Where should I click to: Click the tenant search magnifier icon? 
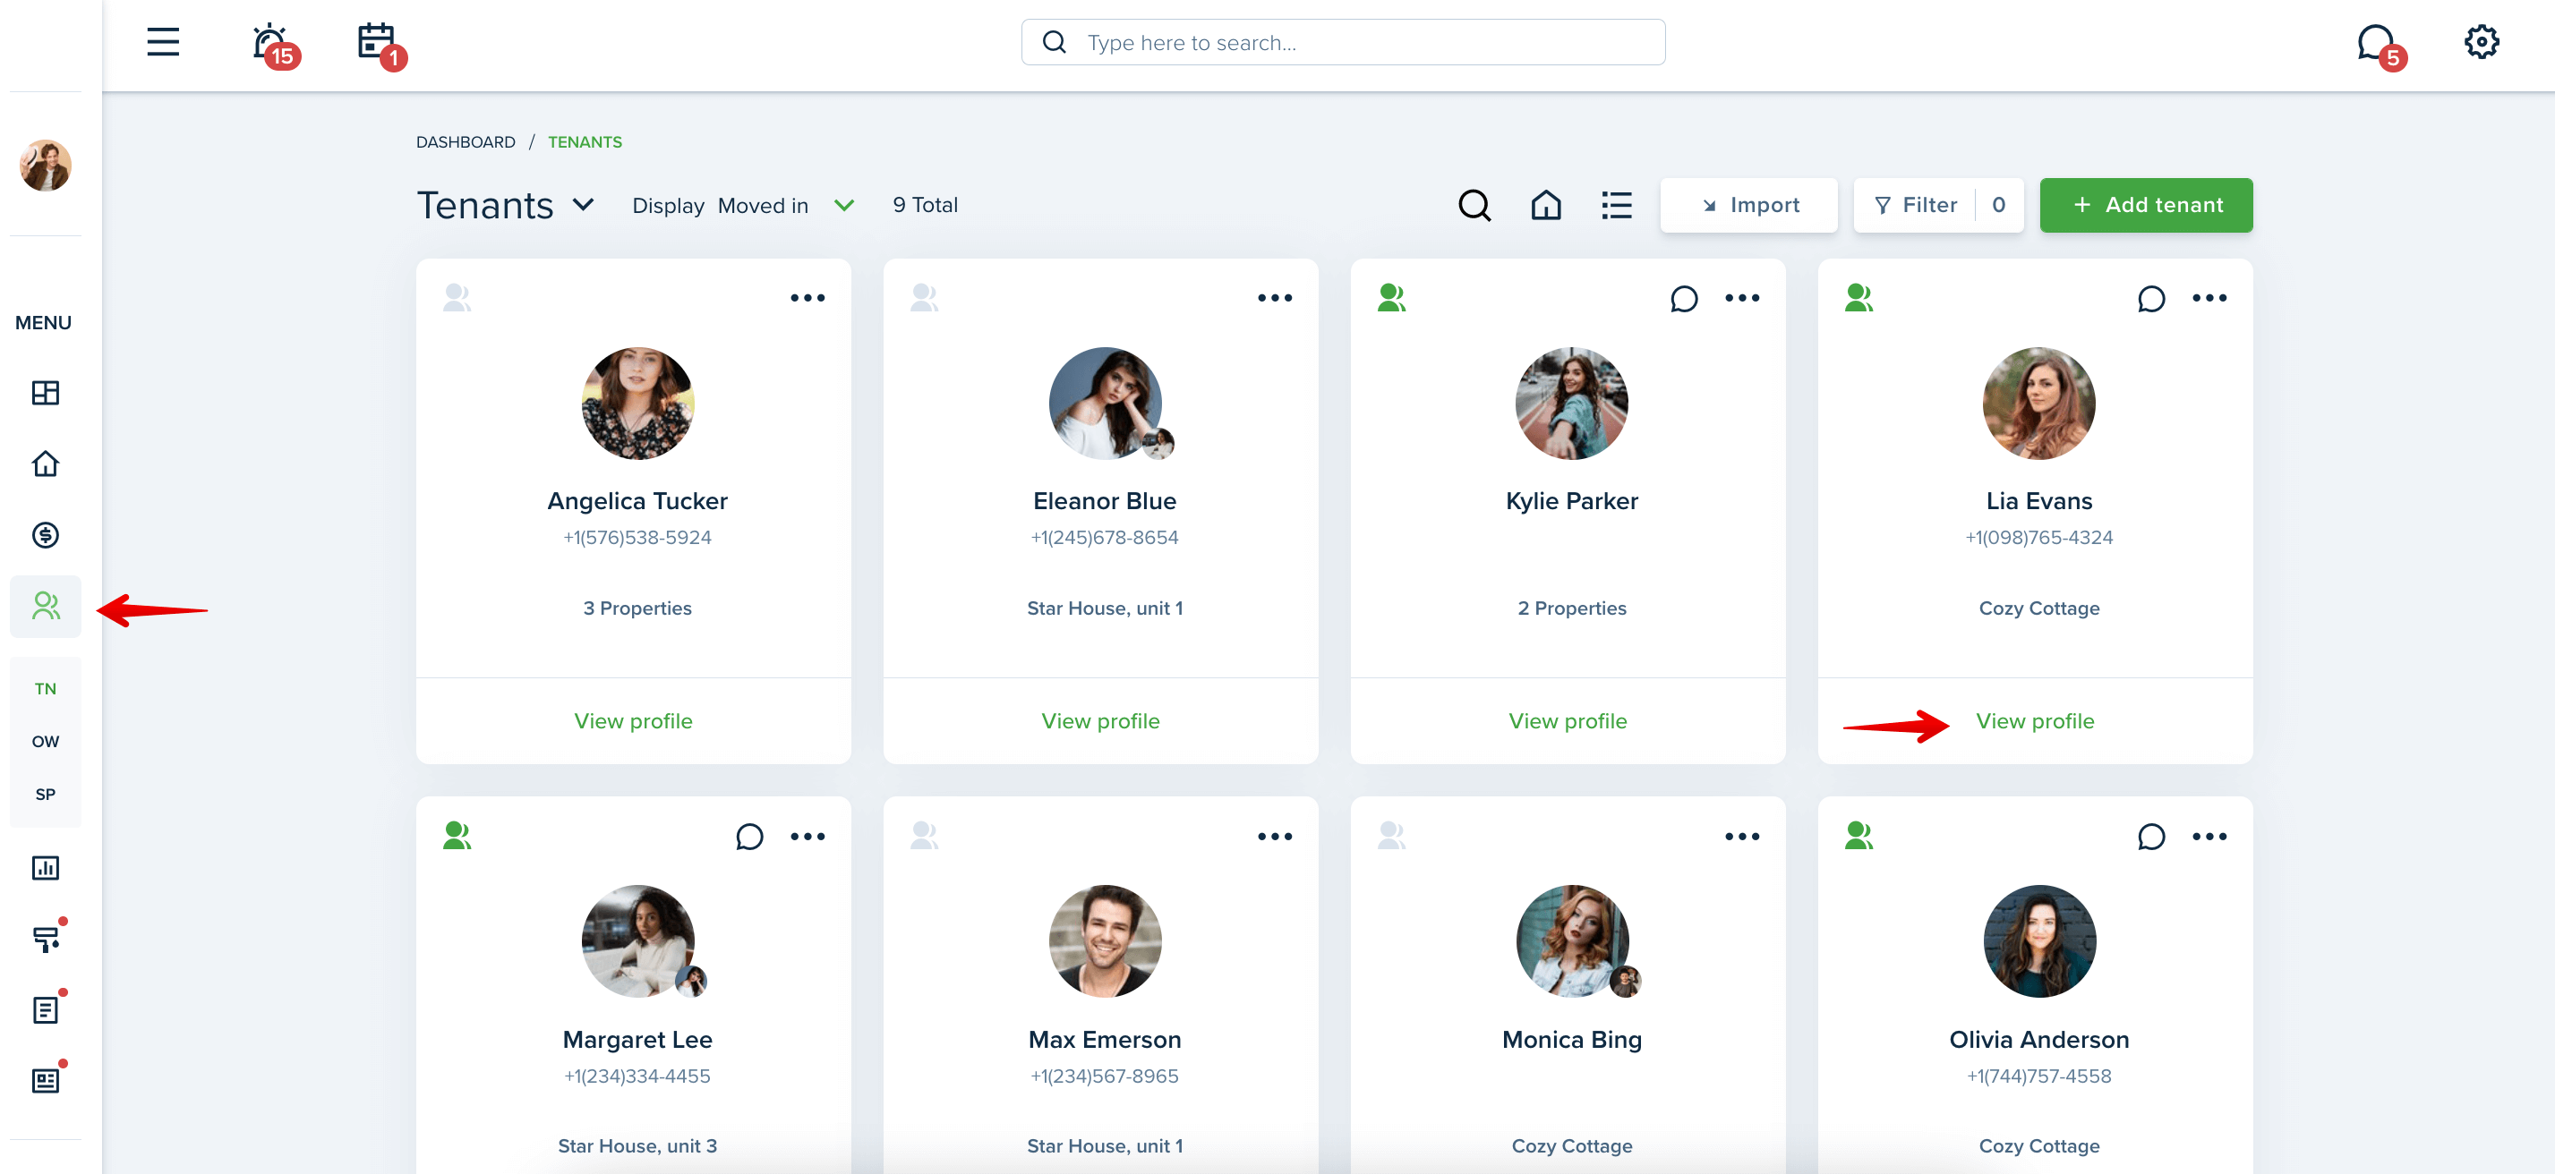[x=1474, y=205]
